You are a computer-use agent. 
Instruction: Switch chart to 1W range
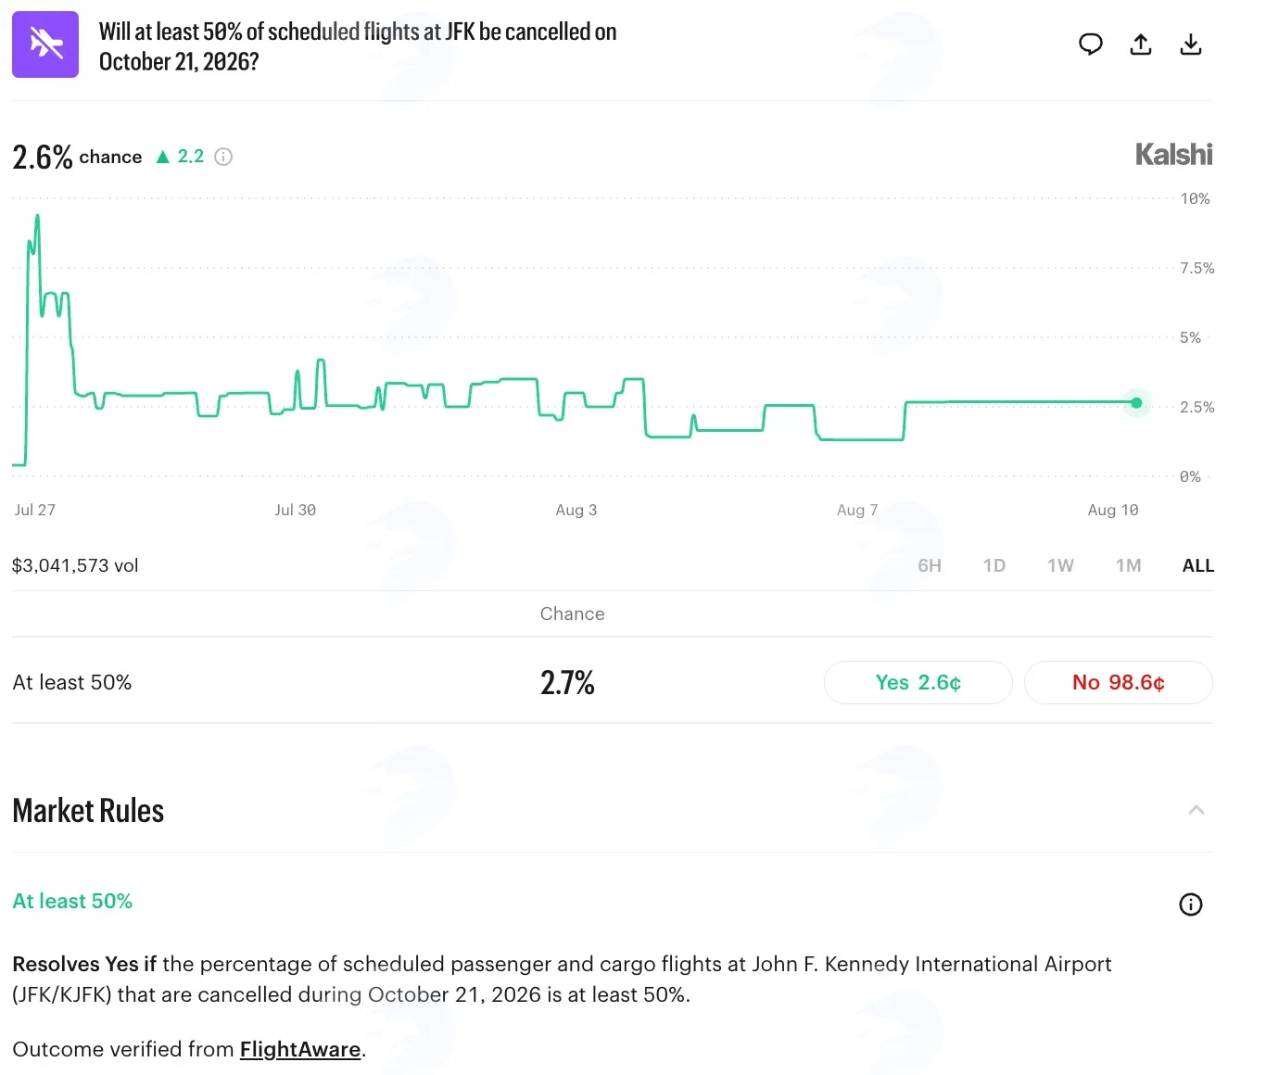(1060, 565)
